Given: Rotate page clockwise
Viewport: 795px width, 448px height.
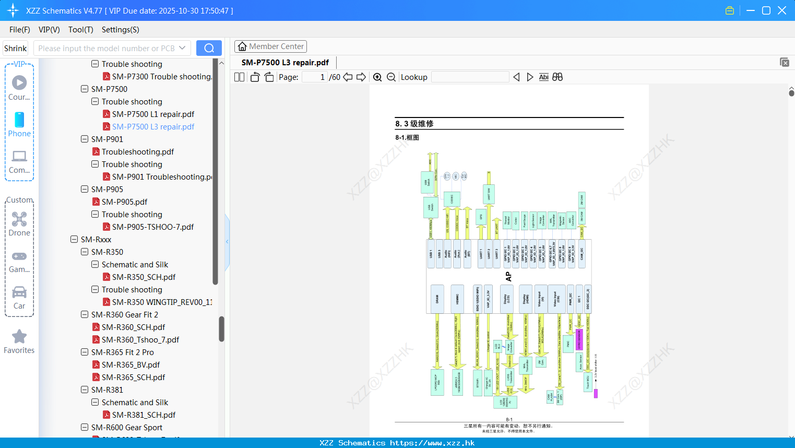Looking at the screenshot, I should [269, 77].
